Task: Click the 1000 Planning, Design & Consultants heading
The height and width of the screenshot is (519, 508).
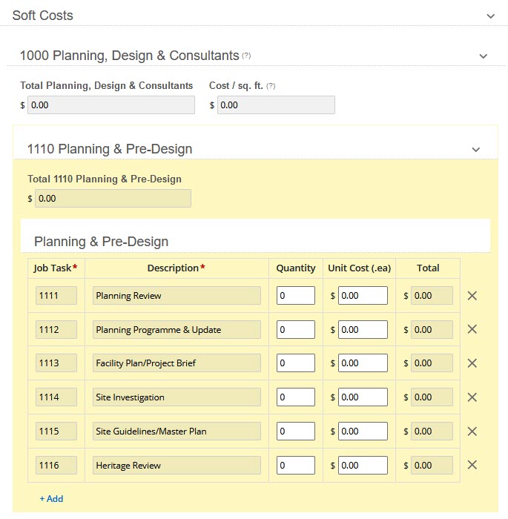Action: coord(130,56)
